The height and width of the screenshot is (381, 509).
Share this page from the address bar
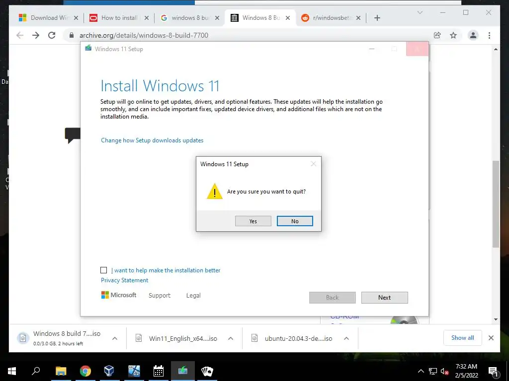coord(437,35)
